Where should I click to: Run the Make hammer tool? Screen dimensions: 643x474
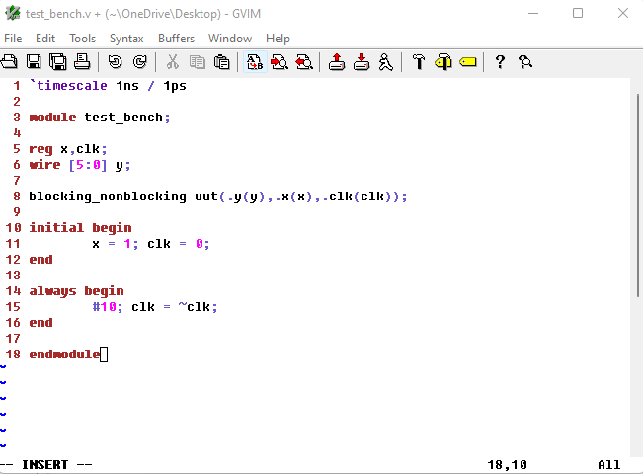click(x=419, y=62)
